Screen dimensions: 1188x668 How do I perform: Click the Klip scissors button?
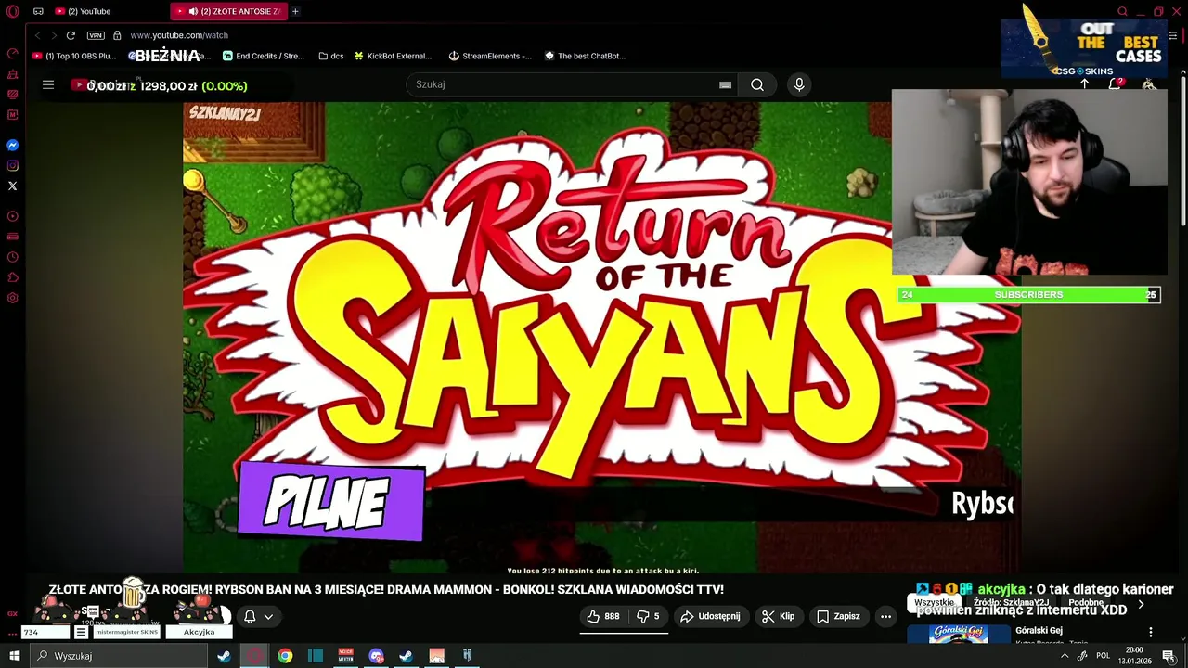(778, 616)
